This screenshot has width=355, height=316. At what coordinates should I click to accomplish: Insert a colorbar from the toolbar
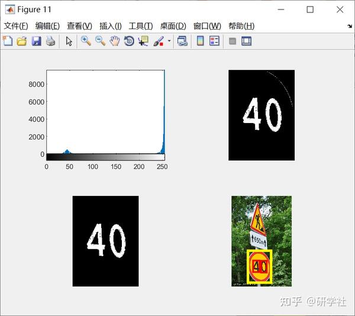coord(200,41)
